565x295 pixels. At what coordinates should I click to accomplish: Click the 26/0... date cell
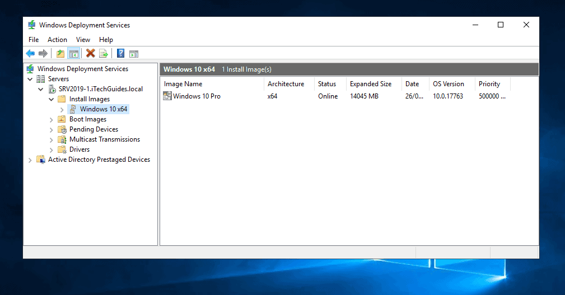pyautogui.click(x=414, y=96)
